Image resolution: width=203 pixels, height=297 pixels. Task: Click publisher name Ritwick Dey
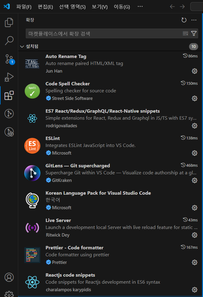click(x=58, y=235)
